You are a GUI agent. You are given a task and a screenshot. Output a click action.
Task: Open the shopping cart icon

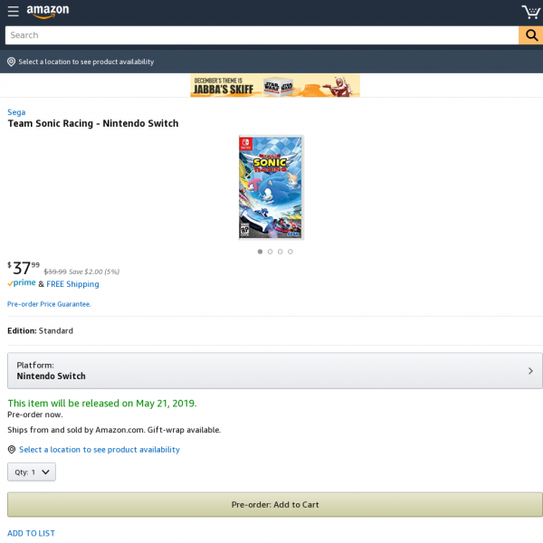[x=531, y=12]
